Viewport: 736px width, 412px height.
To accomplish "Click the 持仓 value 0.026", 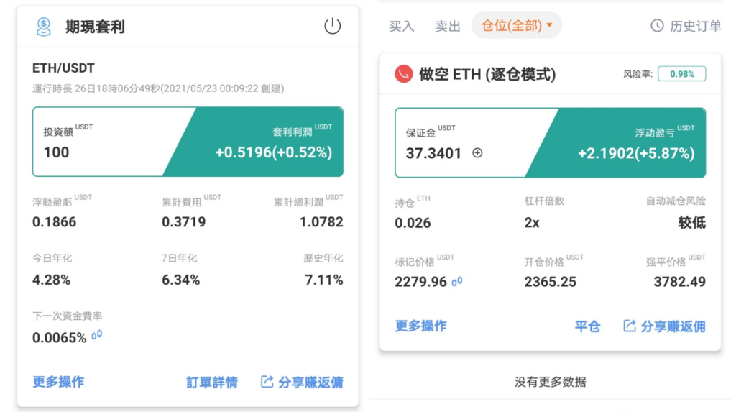I will [x=413, y=223].
